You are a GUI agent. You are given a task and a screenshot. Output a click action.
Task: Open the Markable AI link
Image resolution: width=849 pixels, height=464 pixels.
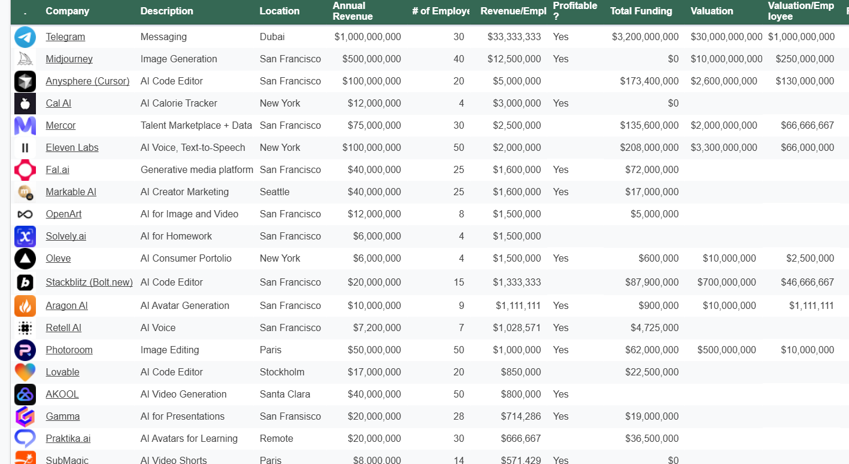coord(71,192)
